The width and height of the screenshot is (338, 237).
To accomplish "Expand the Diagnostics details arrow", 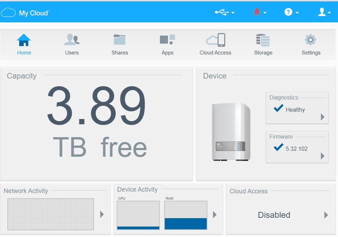I will (323, 117).
